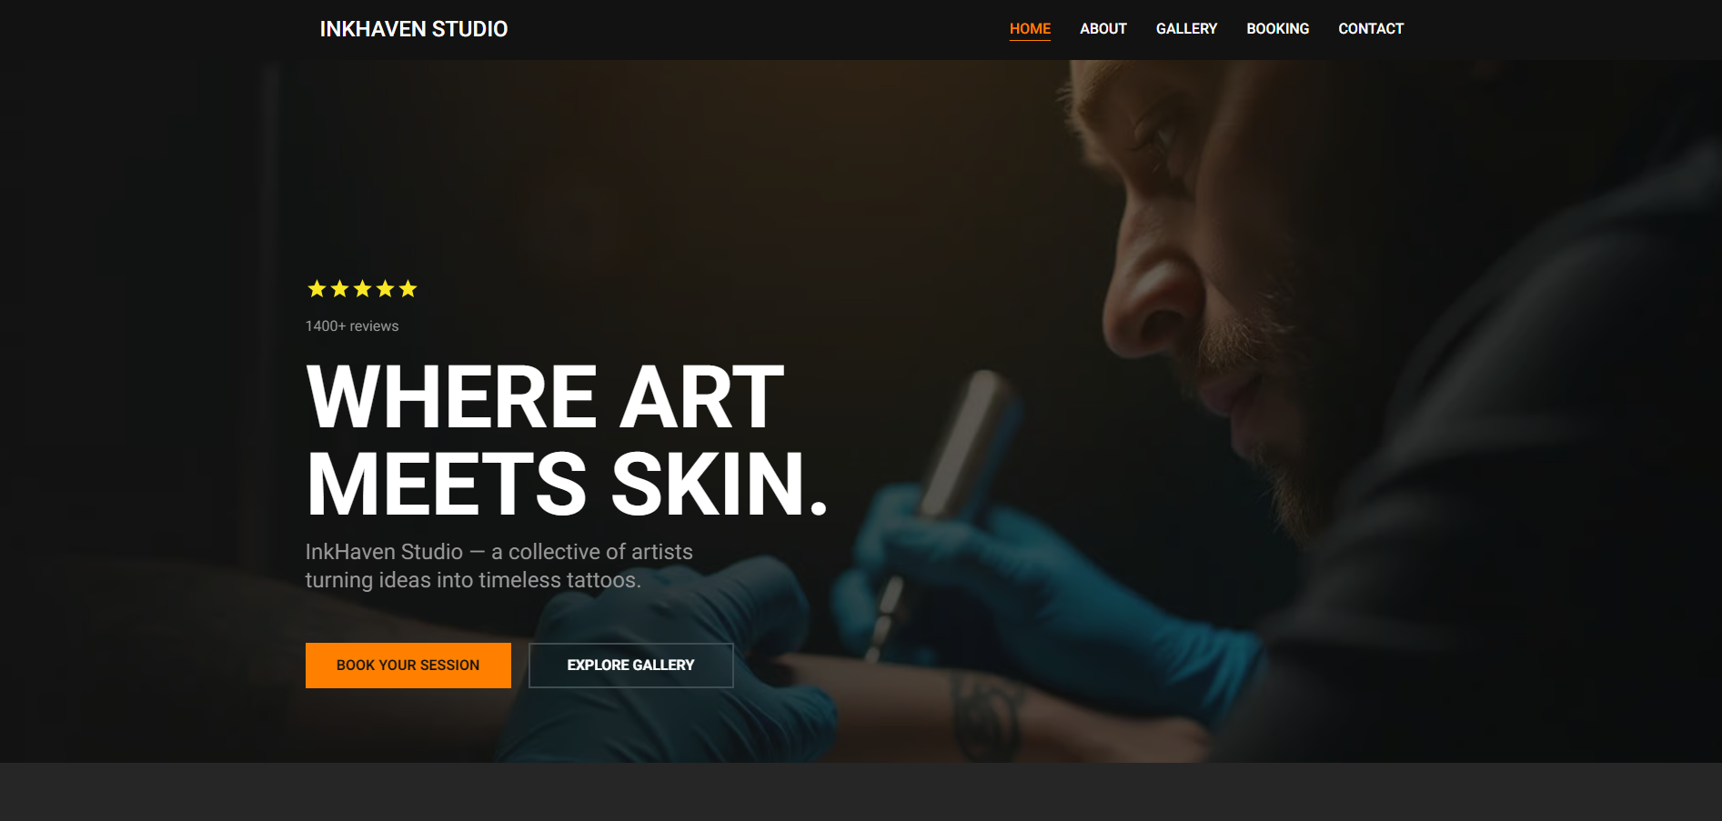Click the second yellow rating star
This screenshot has width=1722, height=821.
point(339,289)
